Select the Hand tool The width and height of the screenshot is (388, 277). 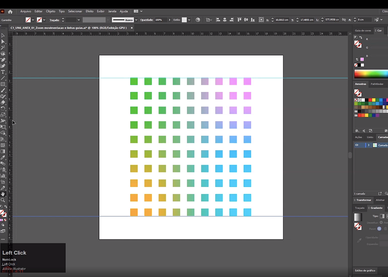(3, 194)
